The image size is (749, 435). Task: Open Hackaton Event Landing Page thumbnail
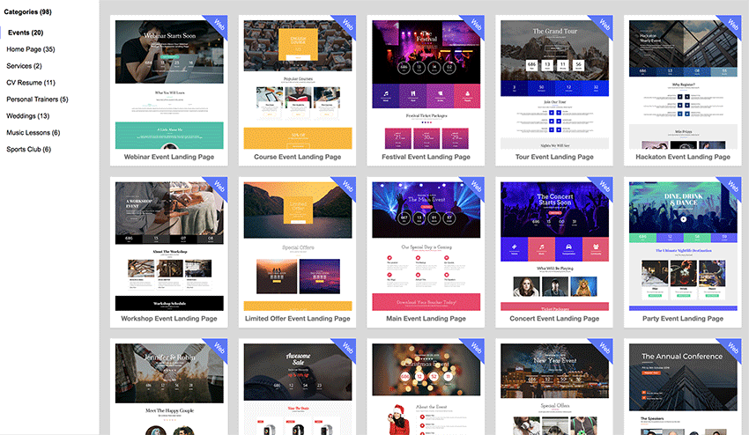click(x=683, y=85)
